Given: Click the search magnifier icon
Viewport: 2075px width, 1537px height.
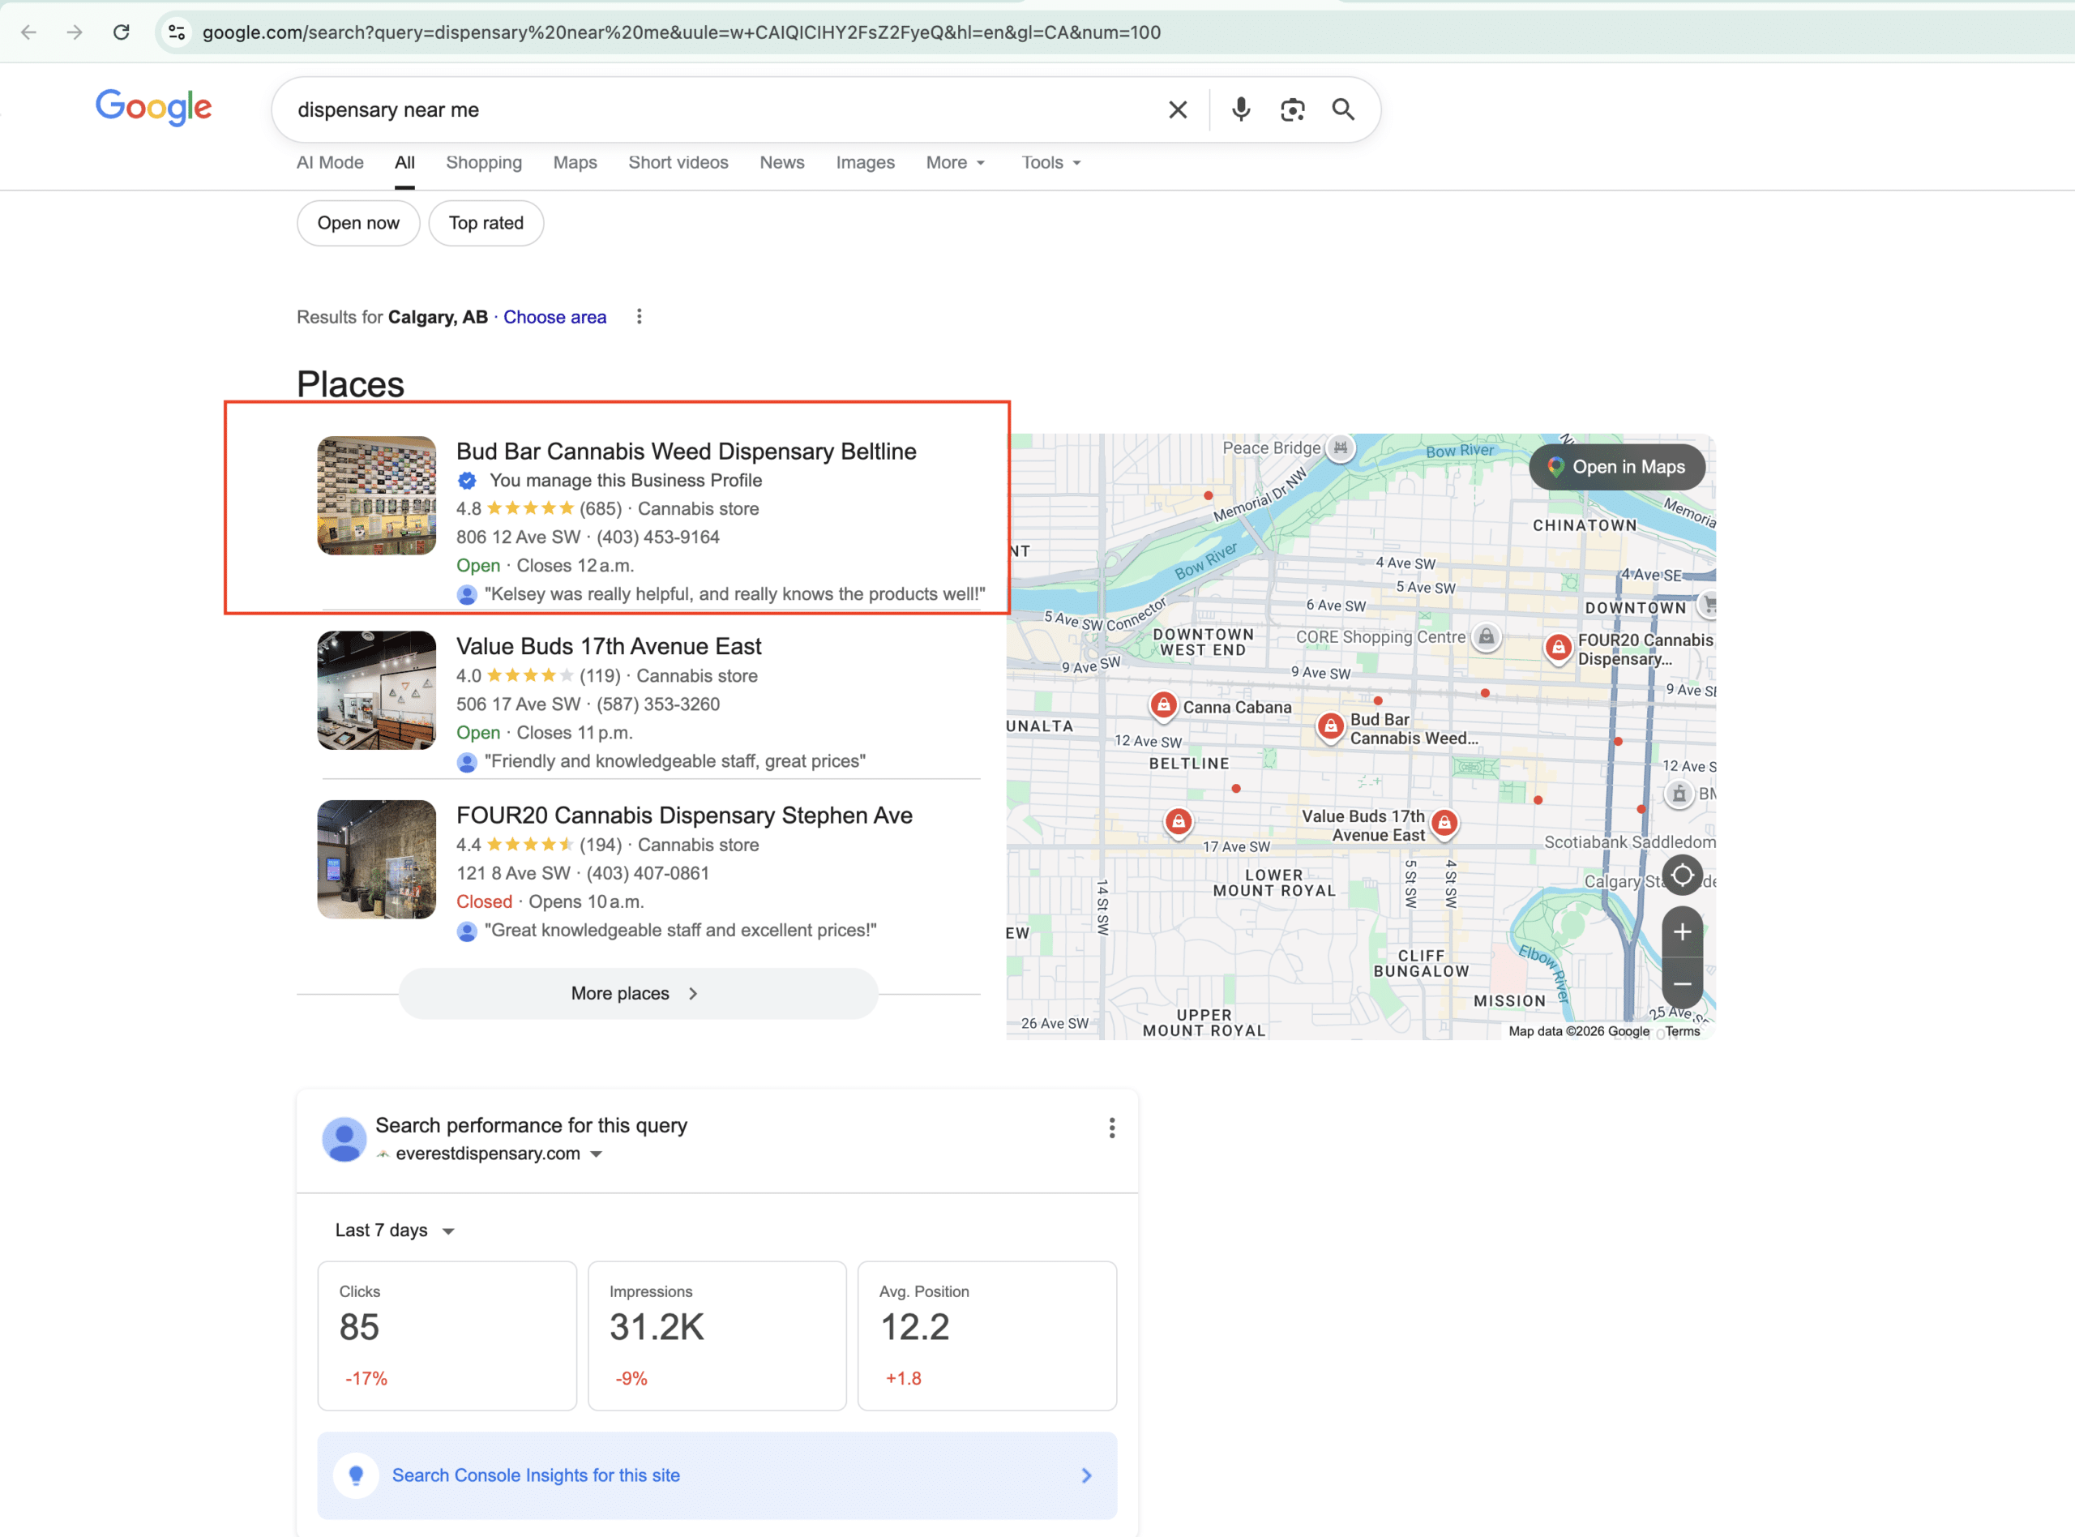Looking at the screenshot, I should (x=1343, y=109).
